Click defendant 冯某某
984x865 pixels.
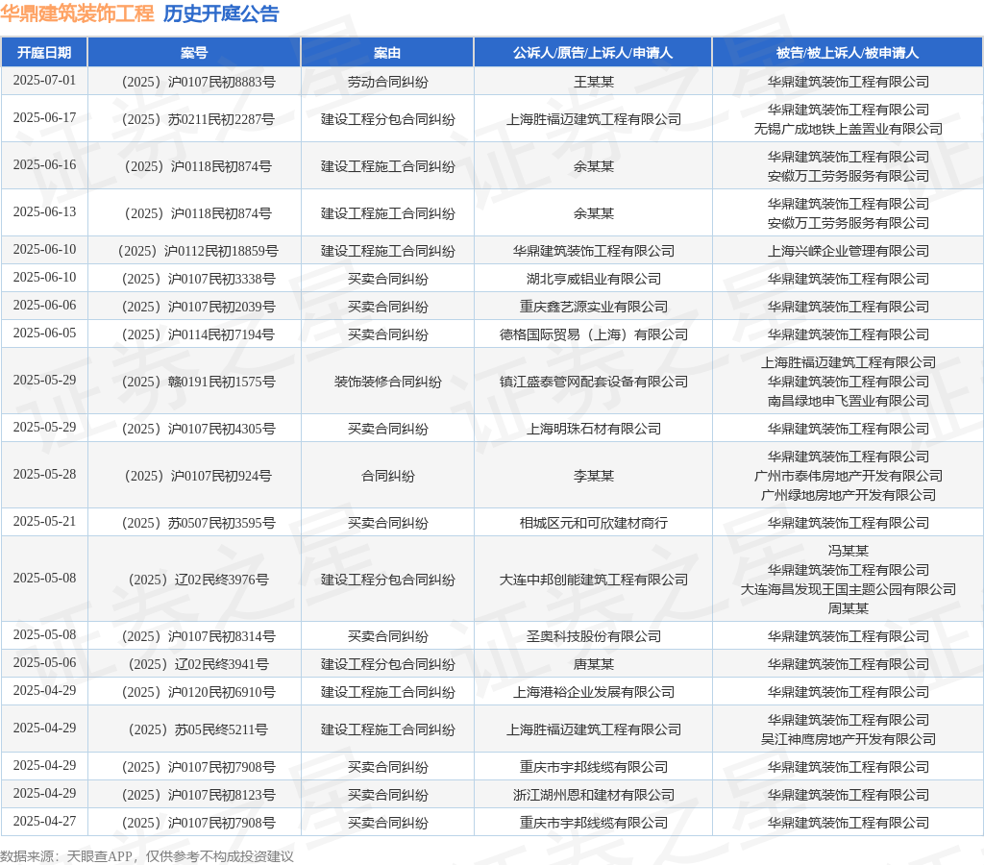[849, 551]
